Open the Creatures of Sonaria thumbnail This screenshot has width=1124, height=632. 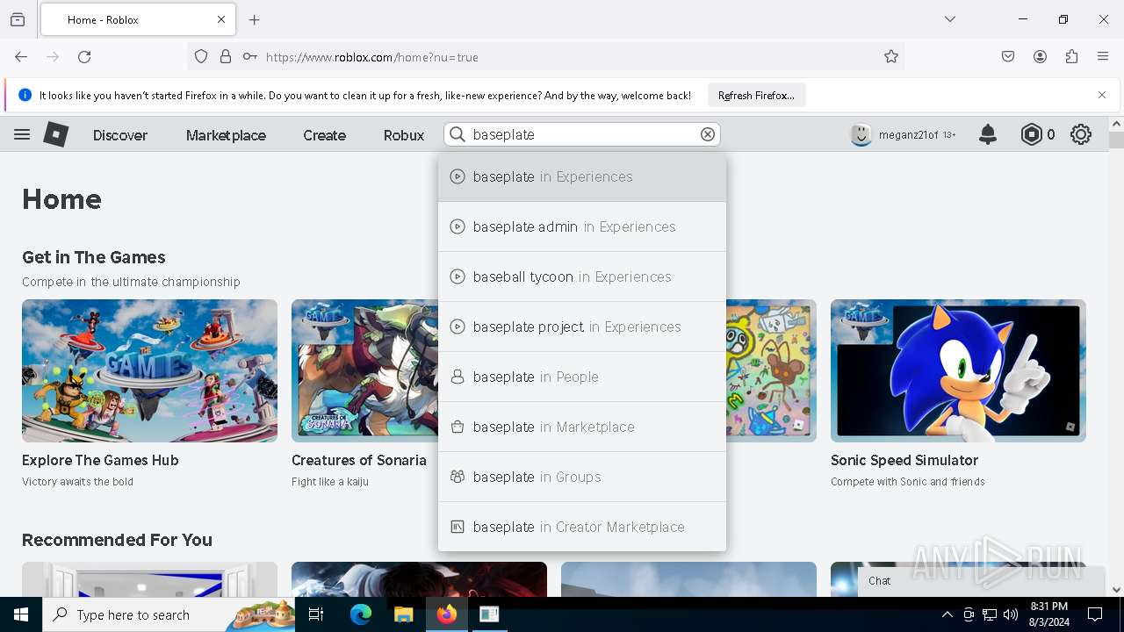click(x=364, y=370)
